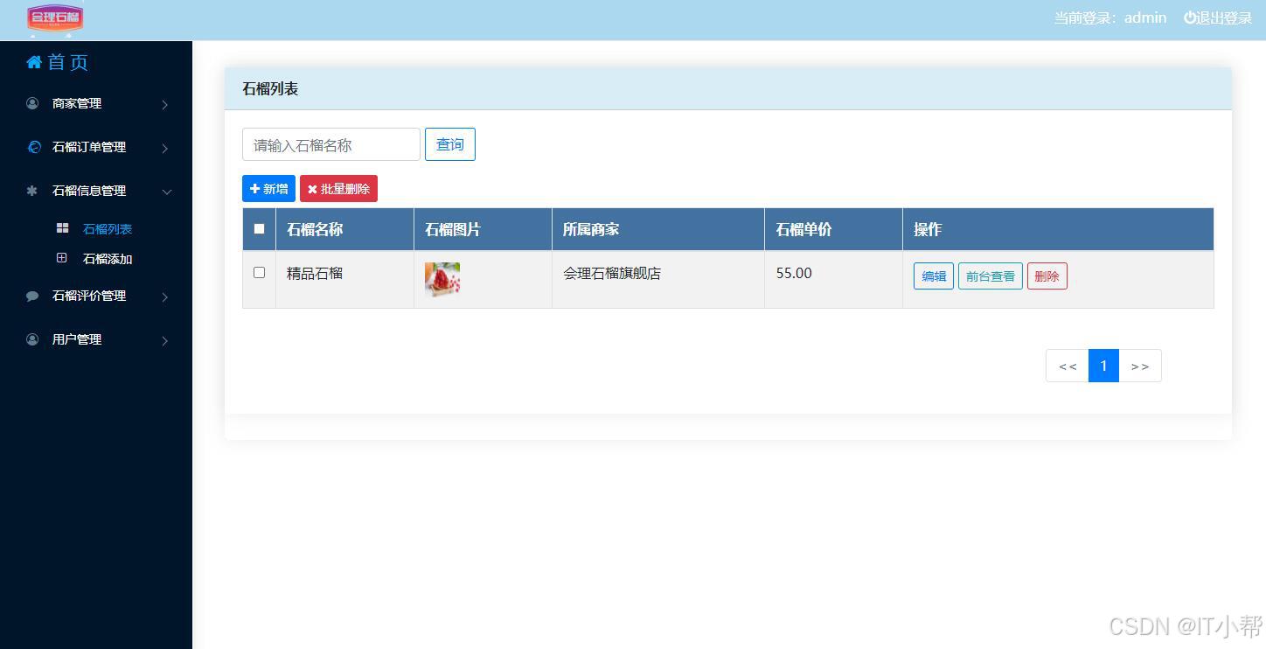Click the user icon next to 商家管理
The image size is (1266, 649).
pyautogui.click(x=32, y=103)
